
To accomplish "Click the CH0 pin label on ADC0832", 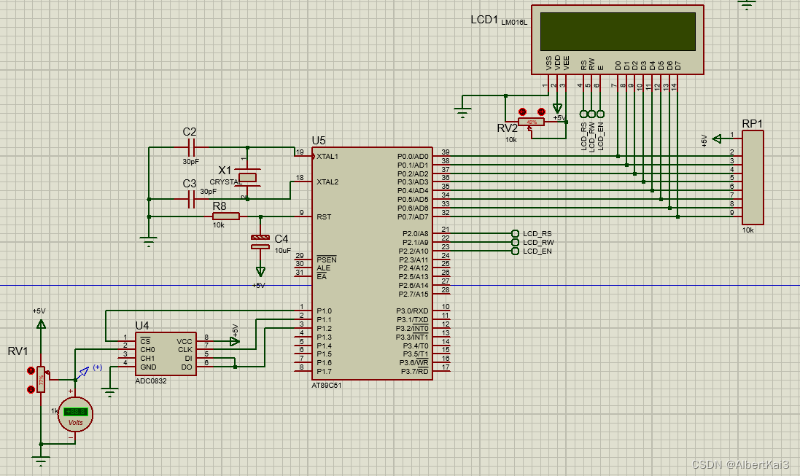I will click(x=147, y=349).
